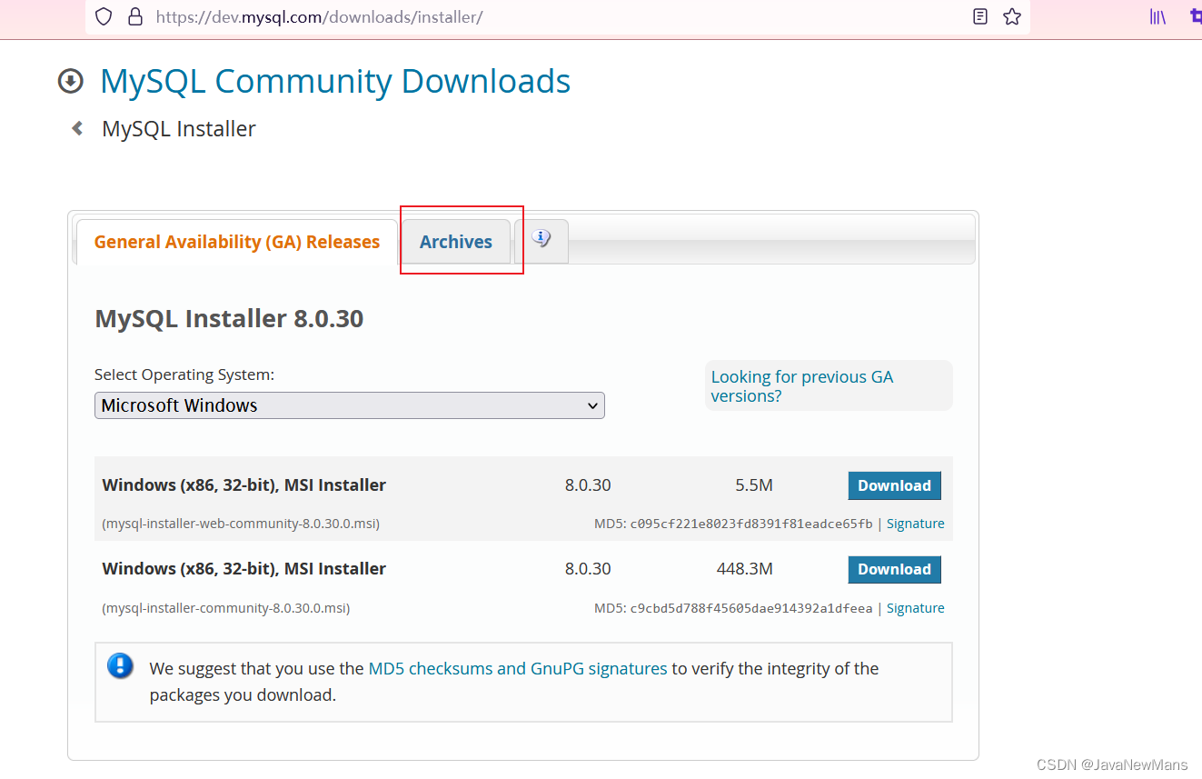Open Signature for mysql-installer-web-community file
The width and height of the screenshot is (1202, 779).
[915, 524]
